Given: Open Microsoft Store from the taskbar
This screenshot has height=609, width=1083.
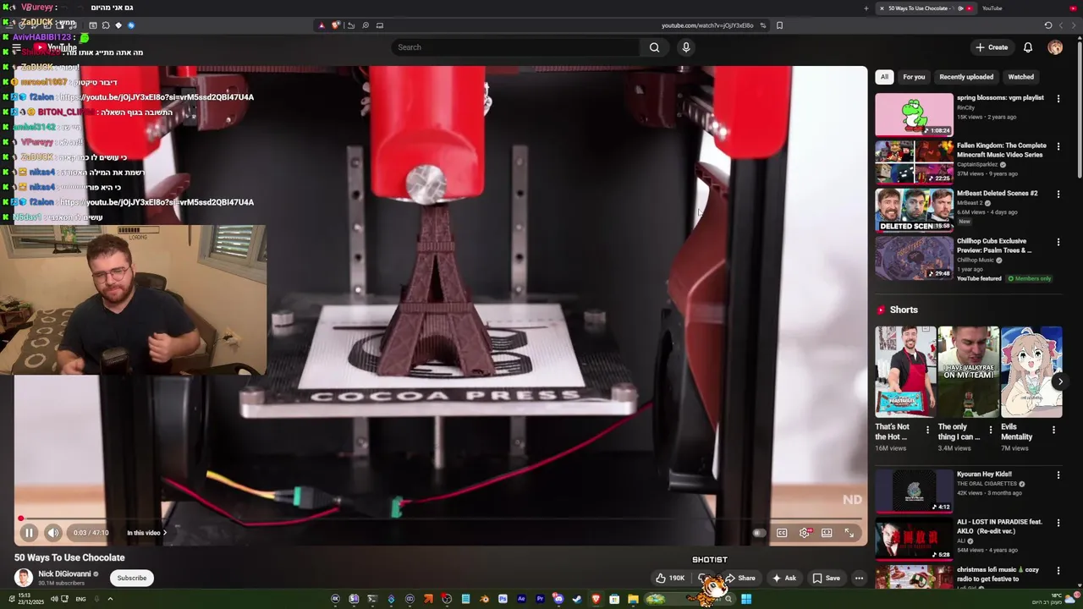Looking at the screenshot, I should click(614, 599).
